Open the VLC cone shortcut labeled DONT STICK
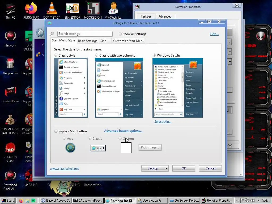 tap(52, 11)
